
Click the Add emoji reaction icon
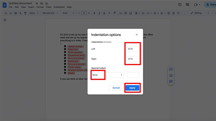click(171, 76)
